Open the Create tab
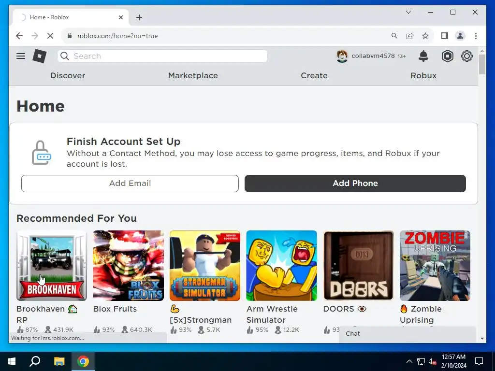This screenshot has height=371, width=495. pyautogui.click(x=314, y=75)
